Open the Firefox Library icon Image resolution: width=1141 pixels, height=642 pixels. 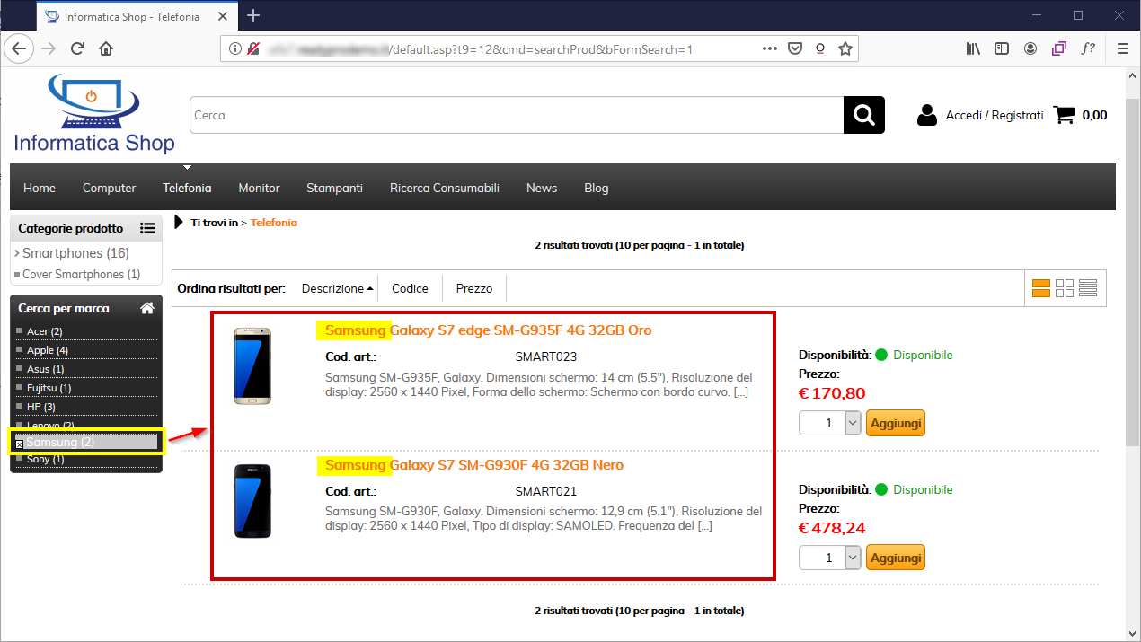[x=973, y=48]
